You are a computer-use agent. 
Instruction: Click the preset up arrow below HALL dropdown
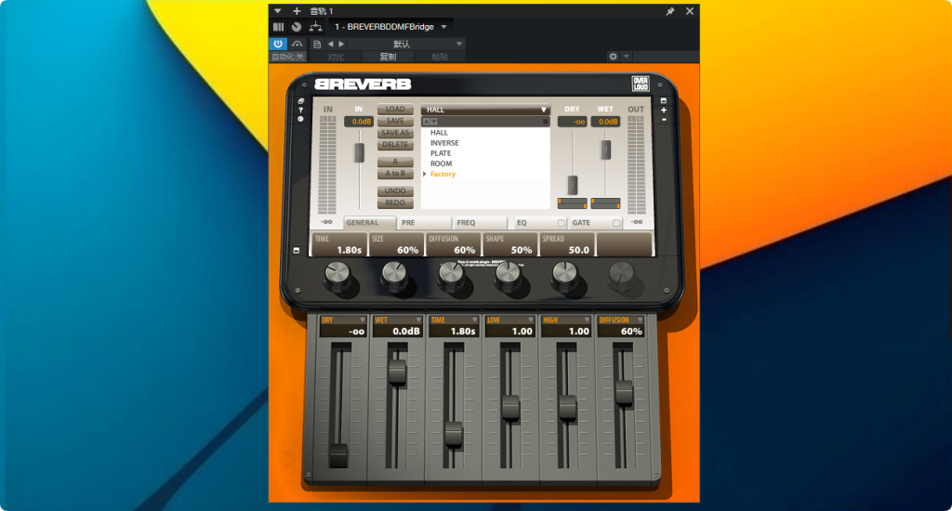426,122
